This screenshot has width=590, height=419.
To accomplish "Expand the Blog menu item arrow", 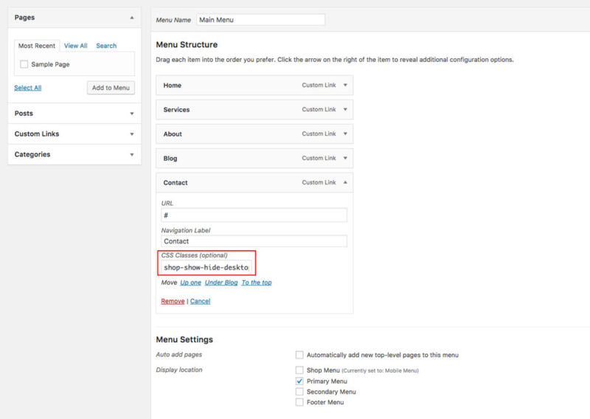I will click(x=344, y=159).
